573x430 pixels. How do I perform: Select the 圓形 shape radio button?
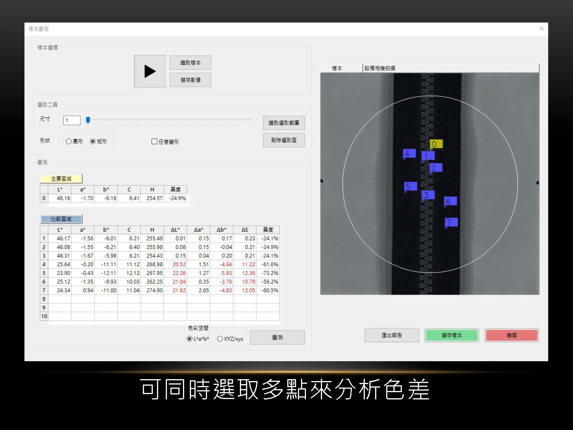coord(69,141)
